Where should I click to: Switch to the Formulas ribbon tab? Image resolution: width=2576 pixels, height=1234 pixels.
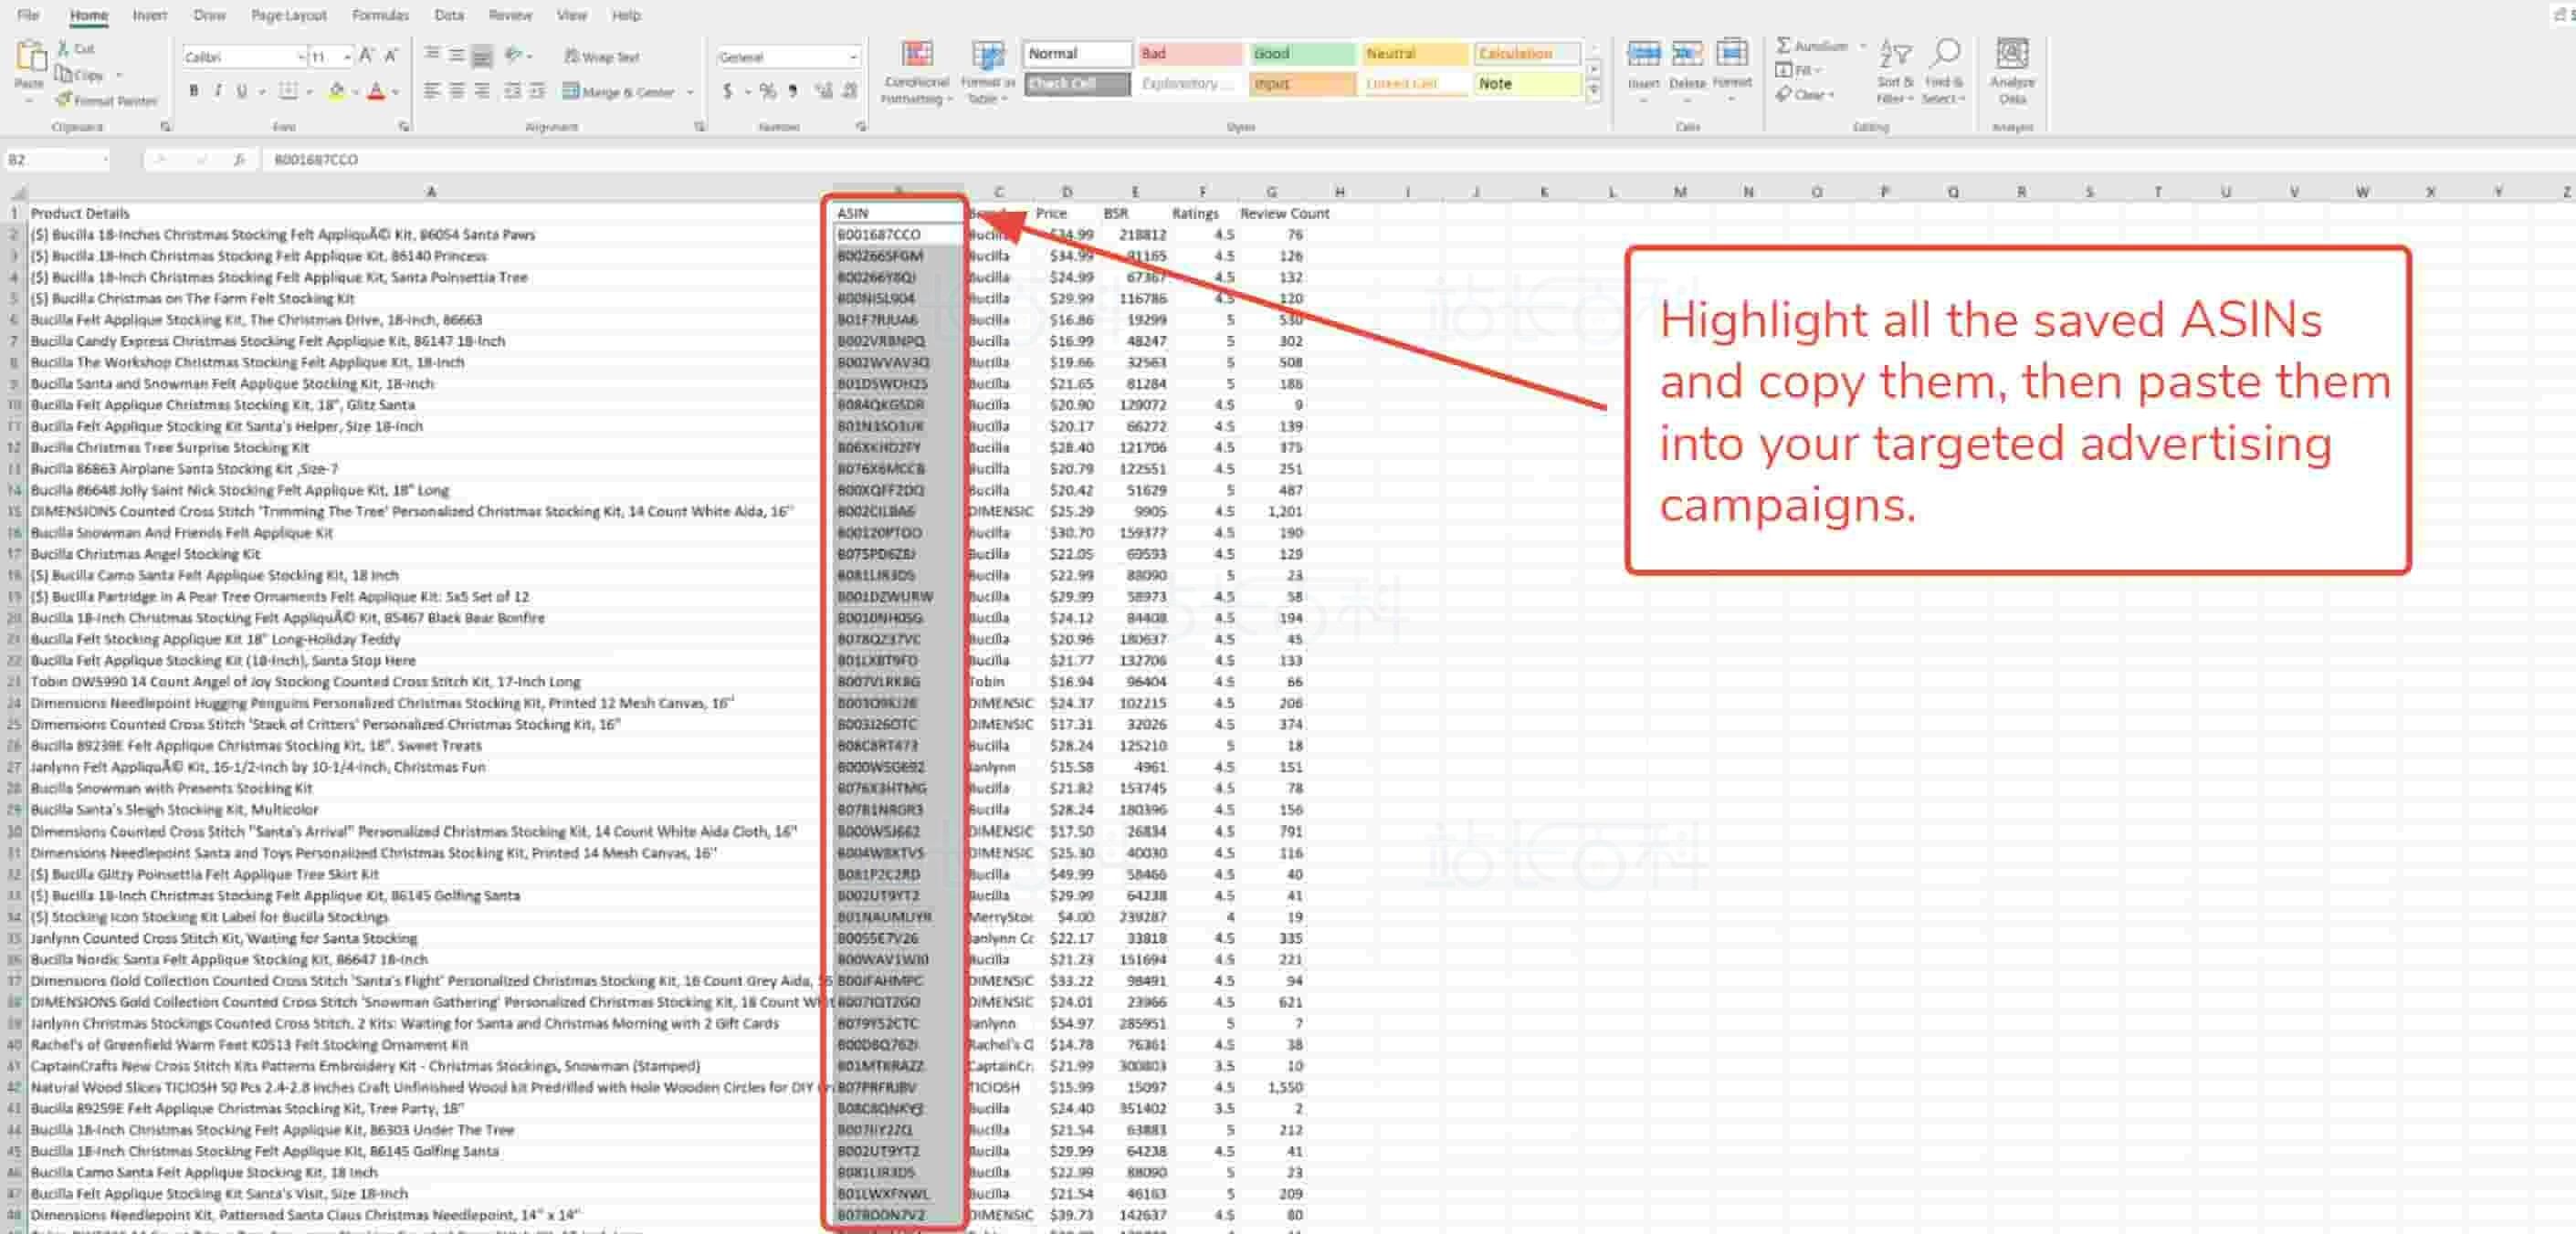[x=380, y=15]
